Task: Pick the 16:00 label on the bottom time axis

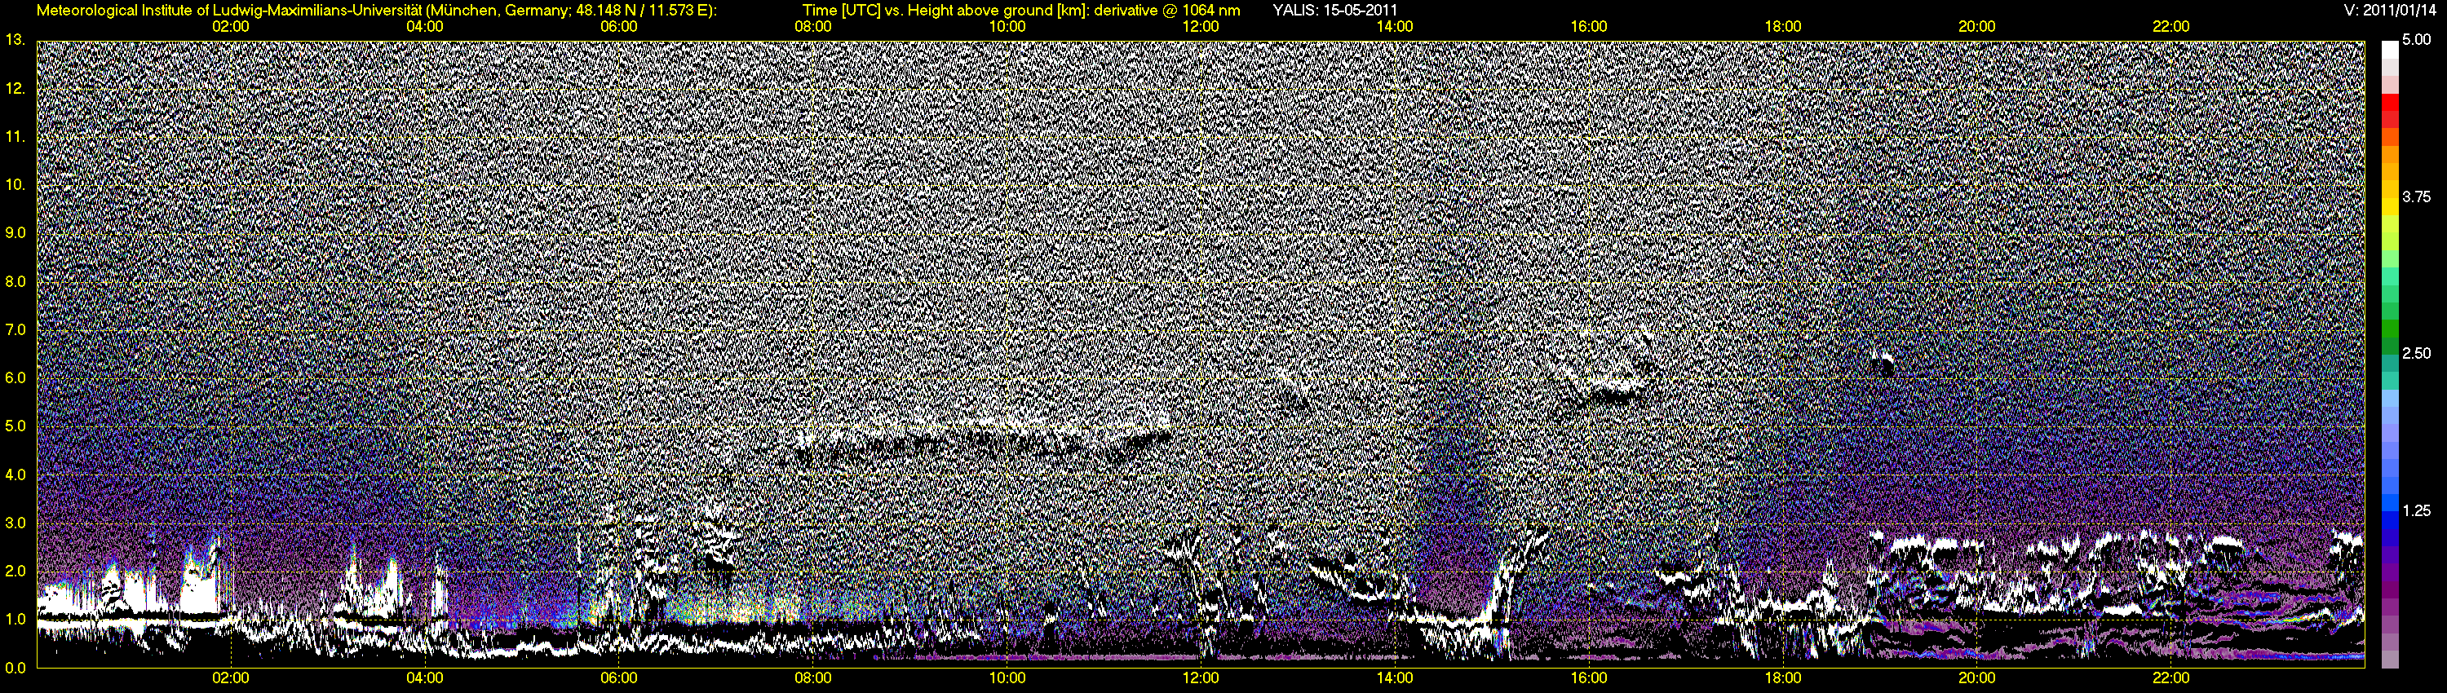Action: (x=1589, y=678)
